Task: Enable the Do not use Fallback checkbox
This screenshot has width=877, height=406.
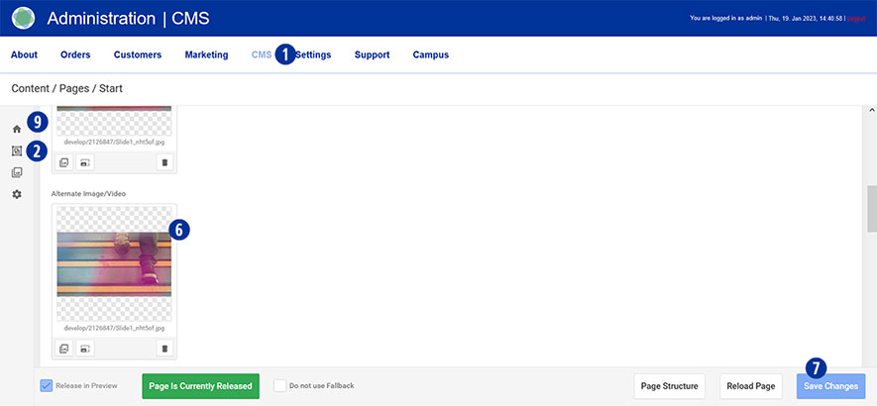Action: (x=280, y=386)
